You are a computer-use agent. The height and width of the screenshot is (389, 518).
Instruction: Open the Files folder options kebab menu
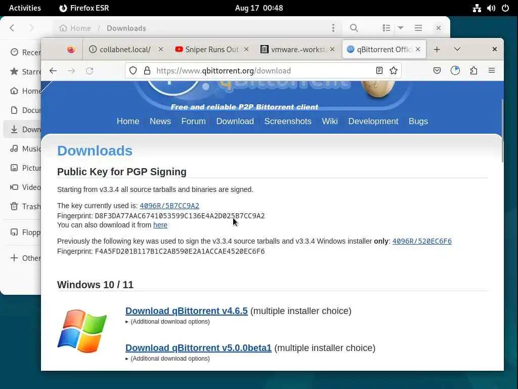[x=333, y=28]
